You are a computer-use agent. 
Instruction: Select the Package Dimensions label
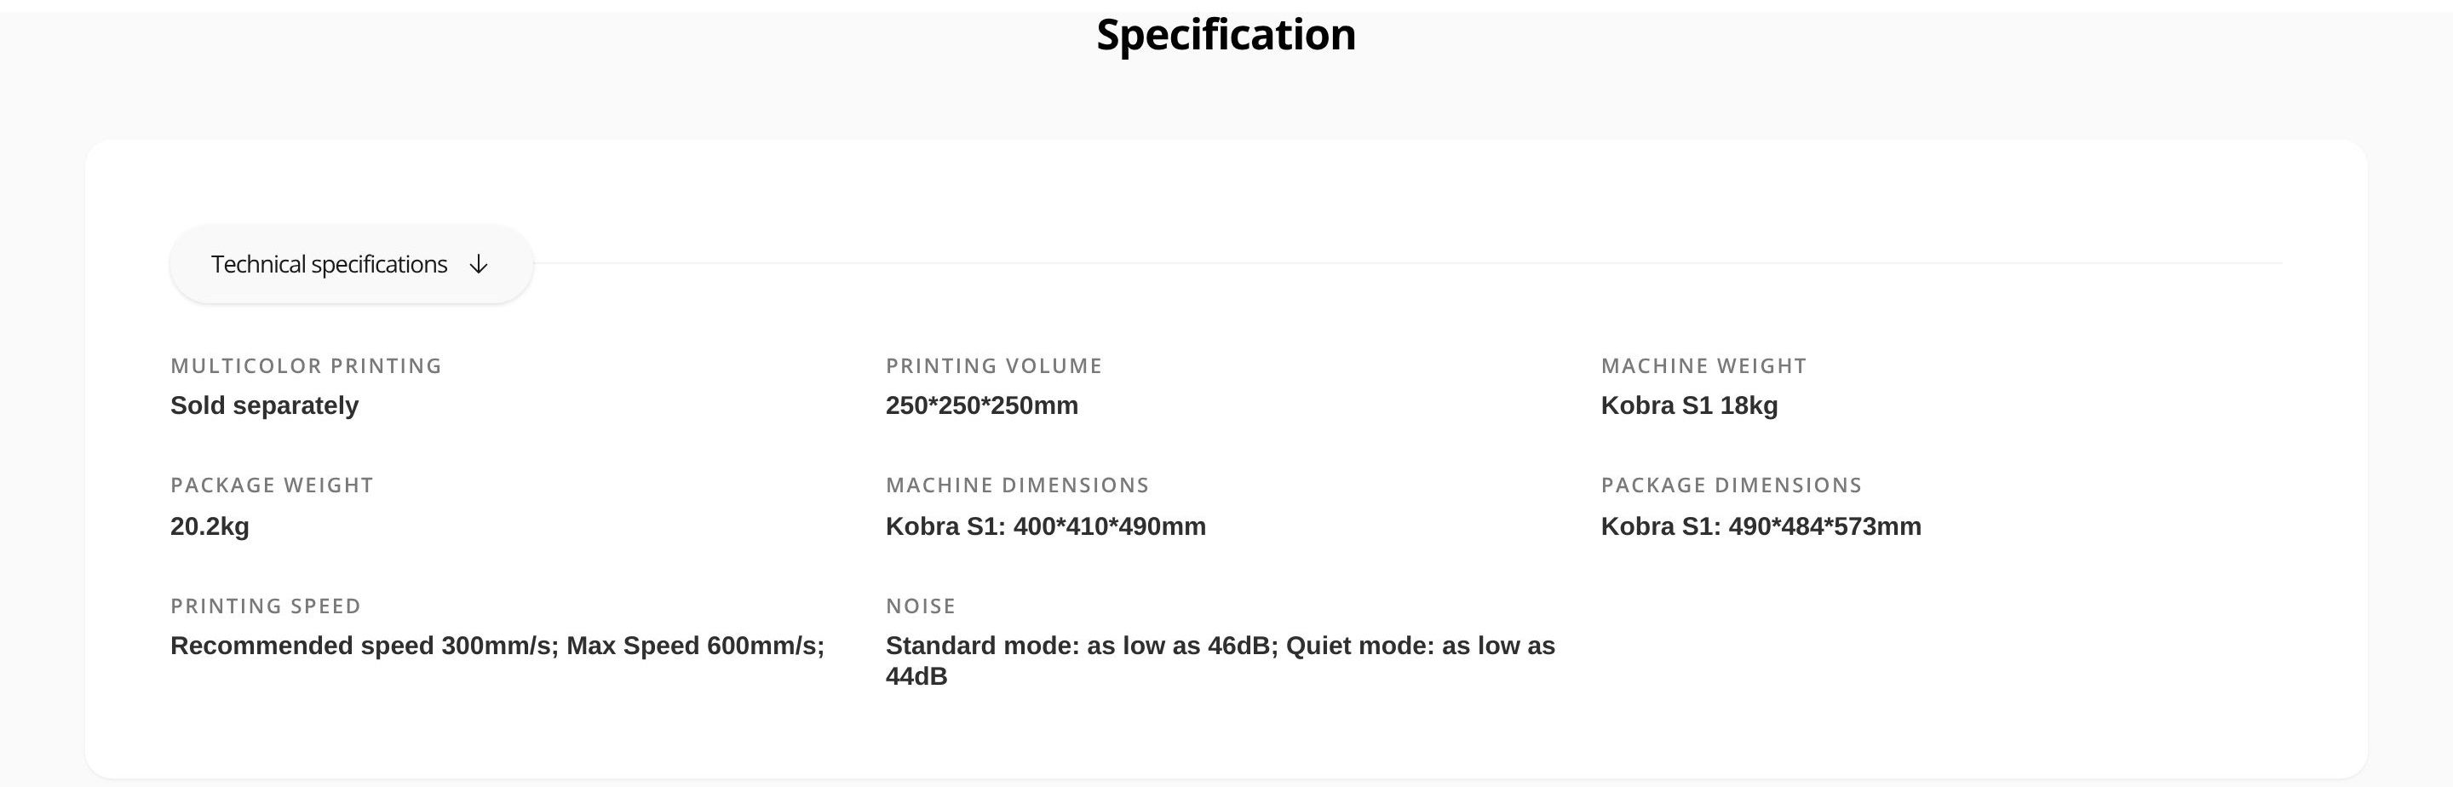coord(1732,485)
